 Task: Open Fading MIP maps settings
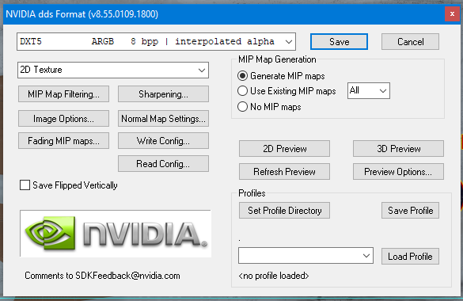tap(63, 141)
